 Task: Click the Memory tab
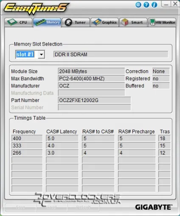pos(47,22)
